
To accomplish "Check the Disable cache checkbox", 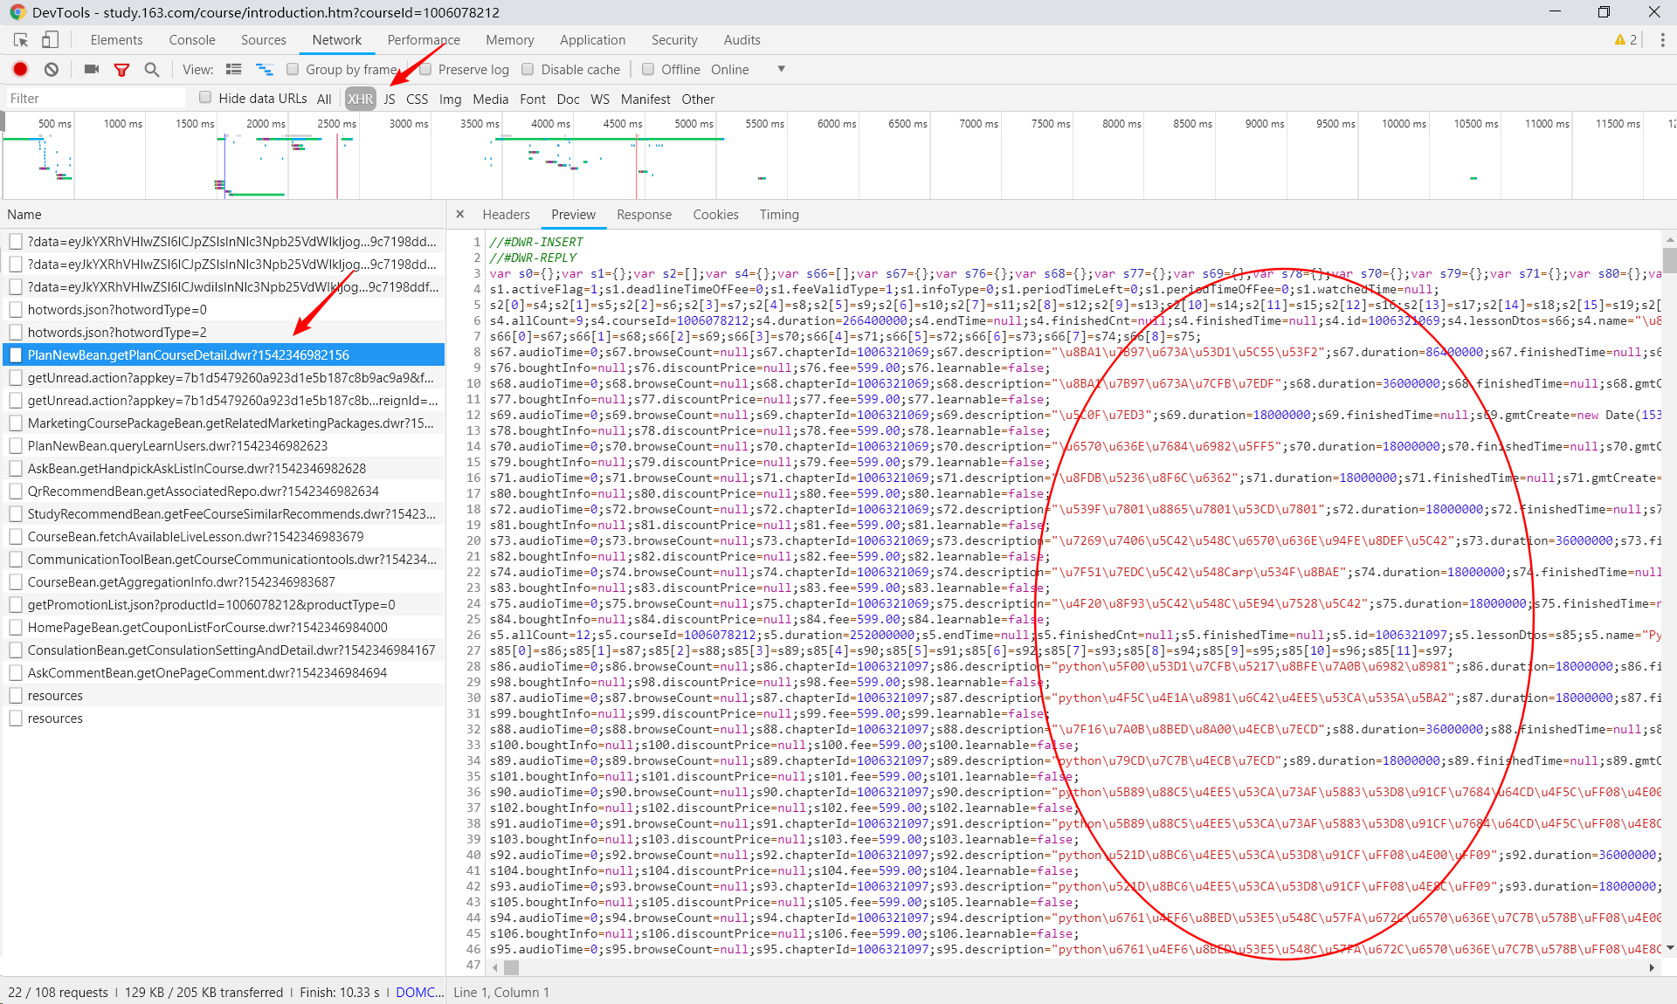I will click(528, 69).
